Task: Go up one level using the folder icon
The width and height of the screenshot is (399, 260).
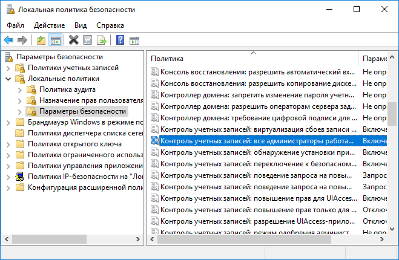Action: (x=41, y=41)
